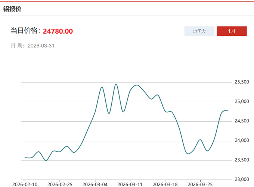Click the 2026-03-11 x-axis label
This screenshot has height=187, width=254.
[x=130, y=184]
